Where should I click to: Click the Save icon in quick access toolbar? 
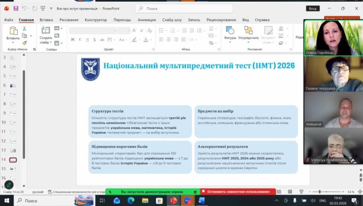click(x=16, y=8)
